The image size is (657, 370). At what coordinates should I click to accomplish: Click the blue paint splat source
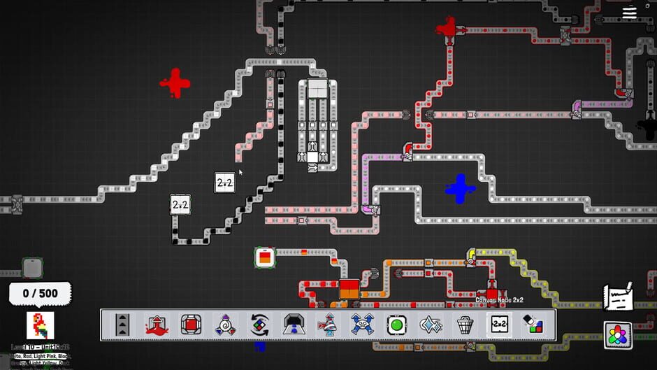coord(460,189)
